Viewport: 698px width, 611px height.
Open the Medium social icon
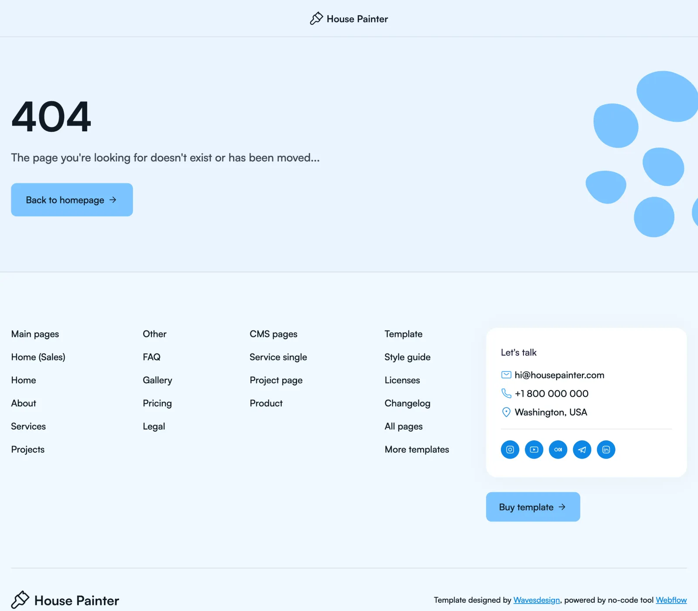click(x=558, y=450)
